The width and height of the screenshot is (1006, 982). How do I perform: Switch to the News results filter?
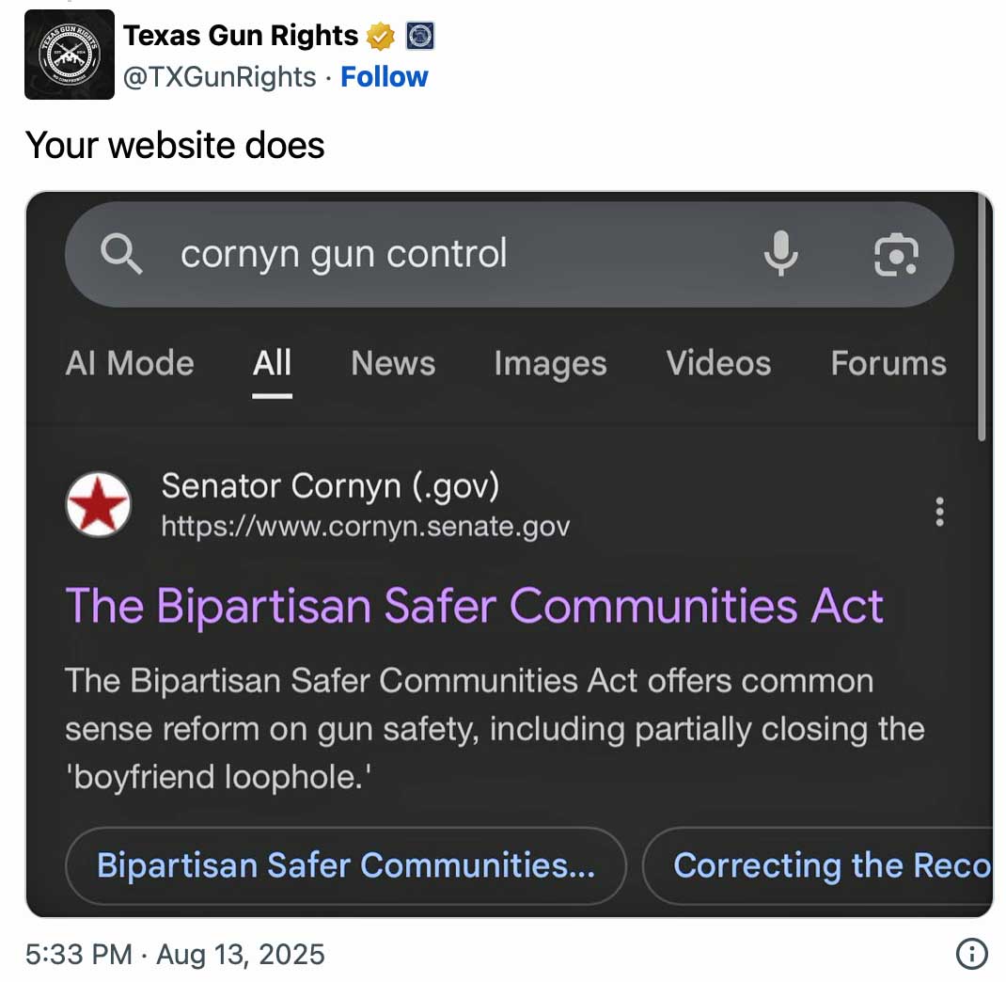(x=392, y=364)
